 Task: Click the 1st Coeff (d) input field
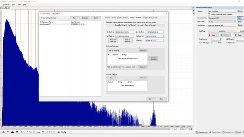pos(154,36)
